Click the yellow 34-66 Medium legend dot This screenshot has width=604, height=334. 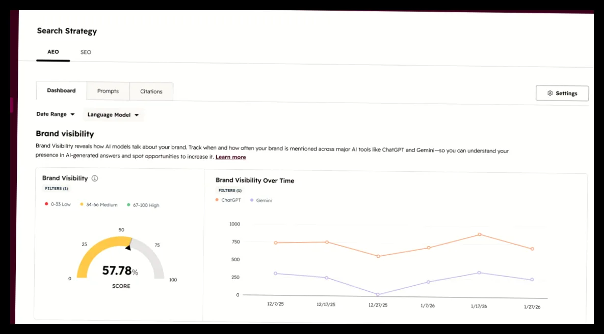82,204
